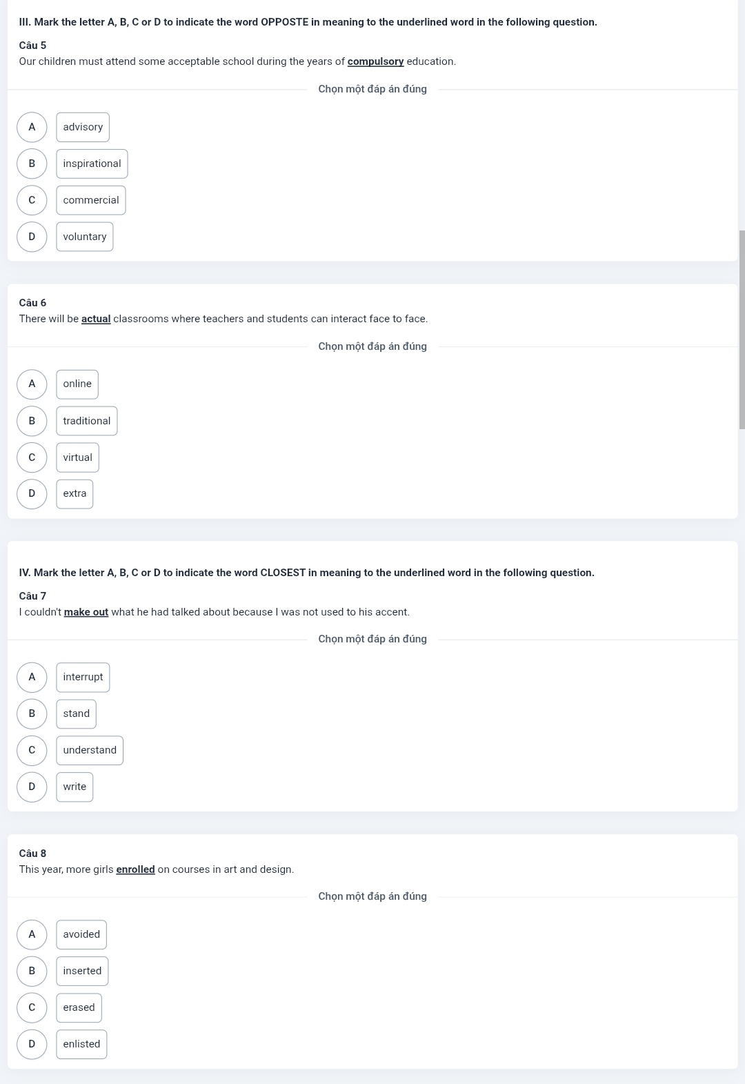
Task: Choose 'advisory' answer in Câu 5
Action: coord(83,127)
